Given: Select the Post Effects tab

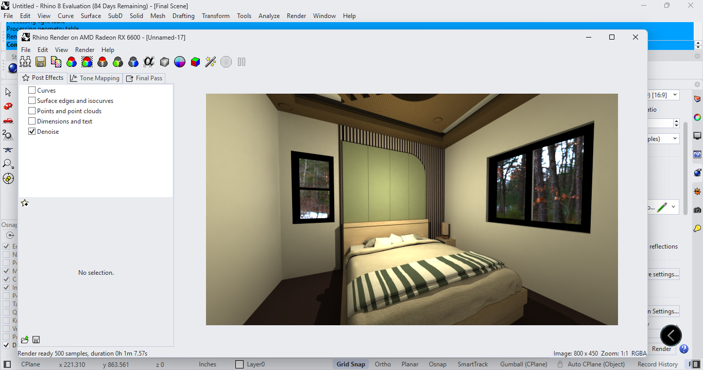Looking at the screenshot, I should [x=43, y=78].
